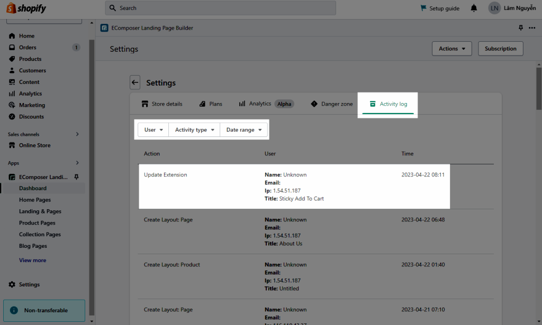Click the Subscription button

point(501,49)
